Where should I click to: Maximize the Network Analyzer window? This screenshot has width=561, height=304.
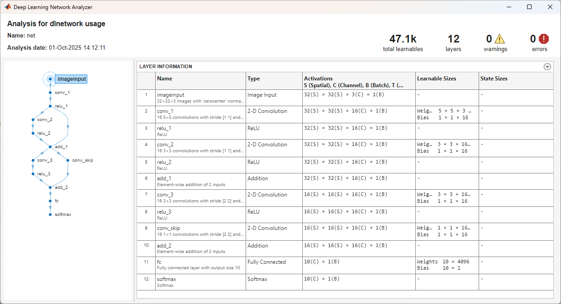tap(529, 7)
